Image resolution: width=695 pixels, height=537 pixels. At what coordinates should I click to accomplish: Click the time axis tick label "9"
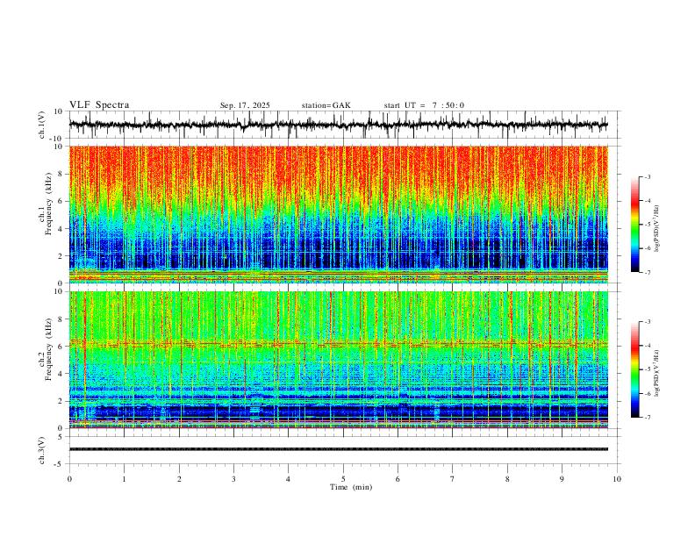tap(562, 479)
